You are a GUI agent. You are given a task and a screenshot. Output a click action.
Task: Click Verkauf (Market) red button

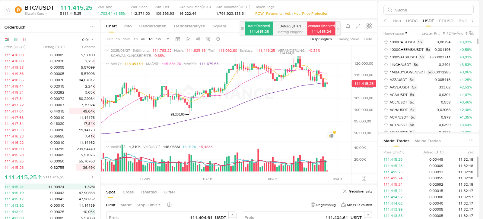click(321, 29)
